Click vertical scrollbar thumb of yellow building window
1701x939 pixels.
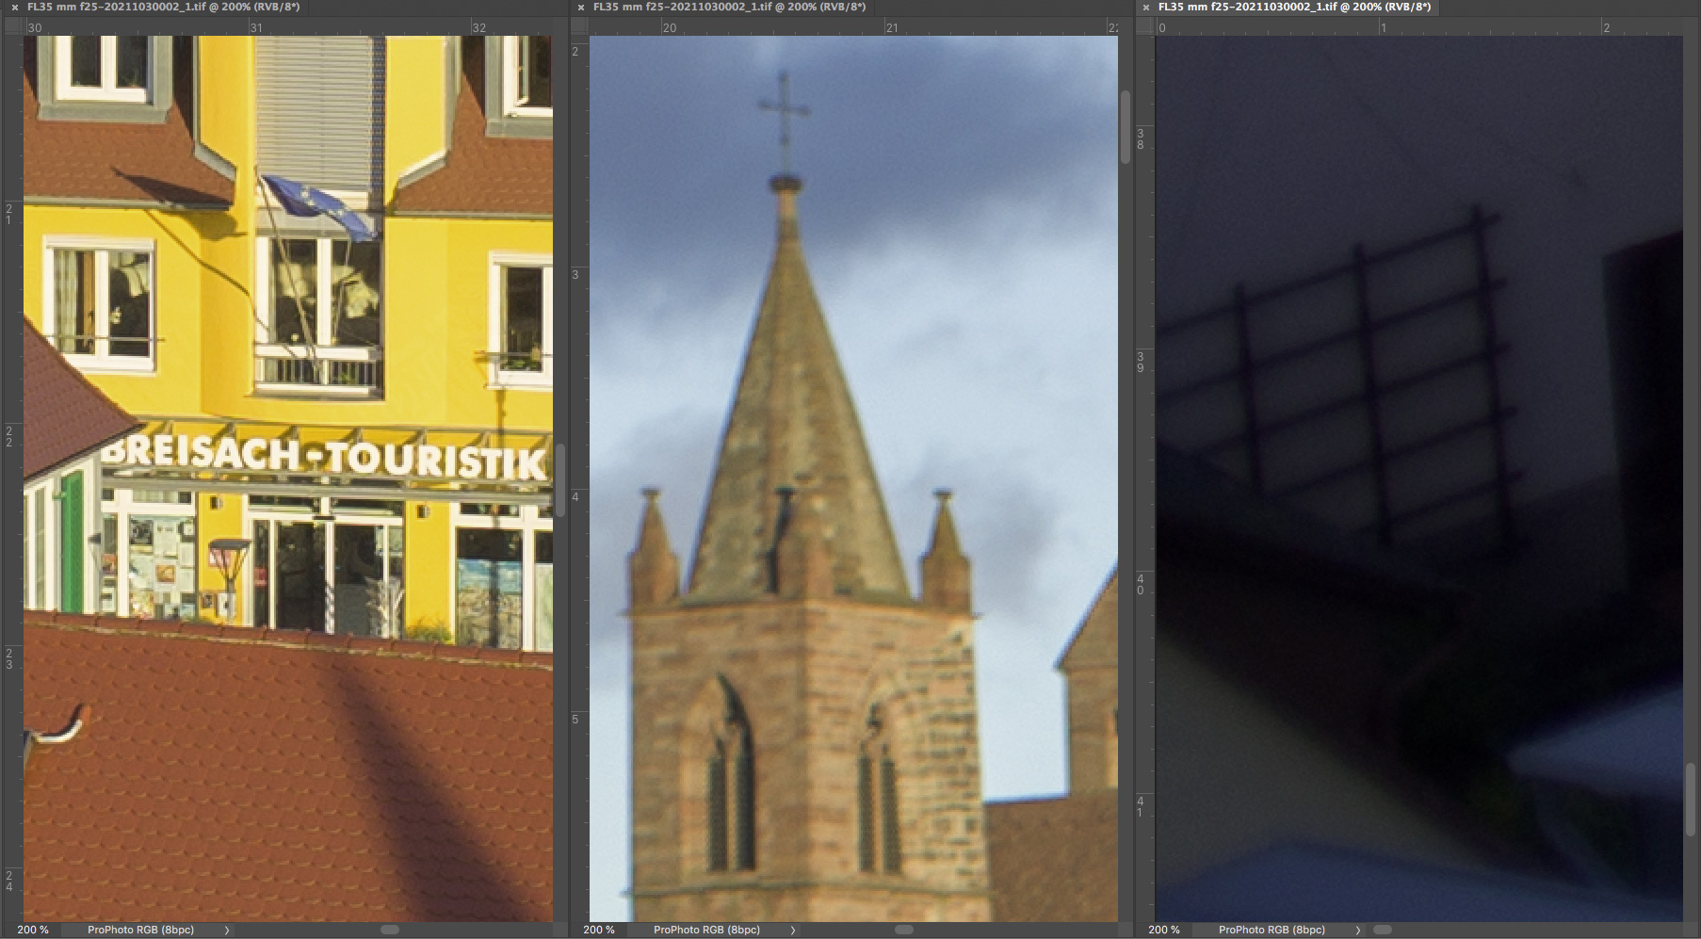[x=560, y=480]
